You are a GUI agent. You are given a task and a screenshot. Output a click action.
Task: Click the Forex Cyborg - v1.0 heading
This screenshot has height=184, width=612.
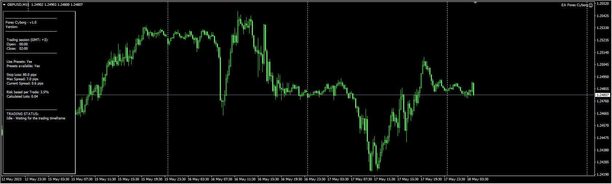pyautogui.click(x=21, y=23)
